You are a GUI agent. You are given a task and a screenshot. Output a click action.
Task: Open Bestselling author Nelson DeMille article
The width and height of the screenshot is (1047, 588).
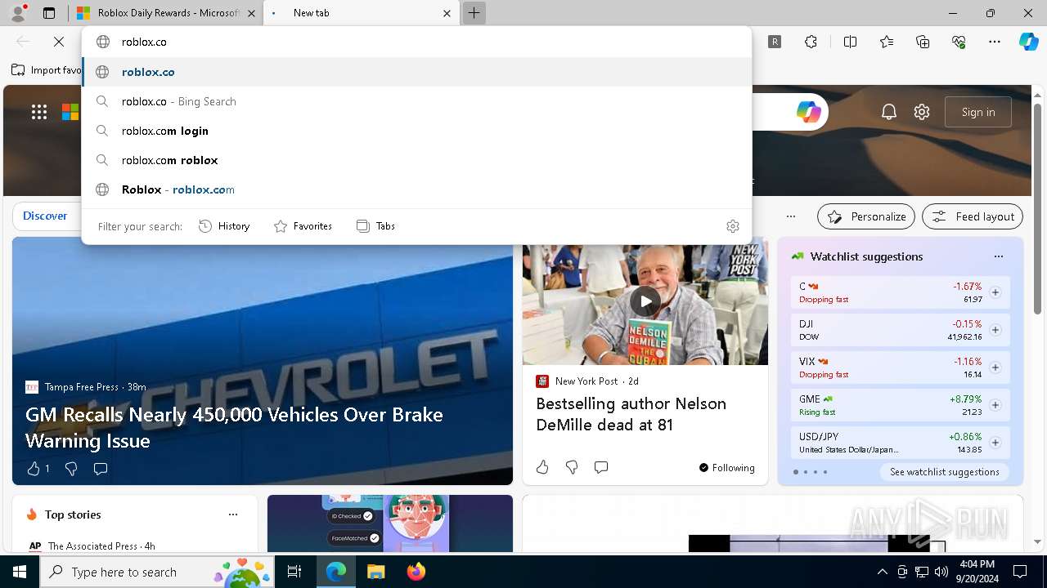click(x=631, y=414)
